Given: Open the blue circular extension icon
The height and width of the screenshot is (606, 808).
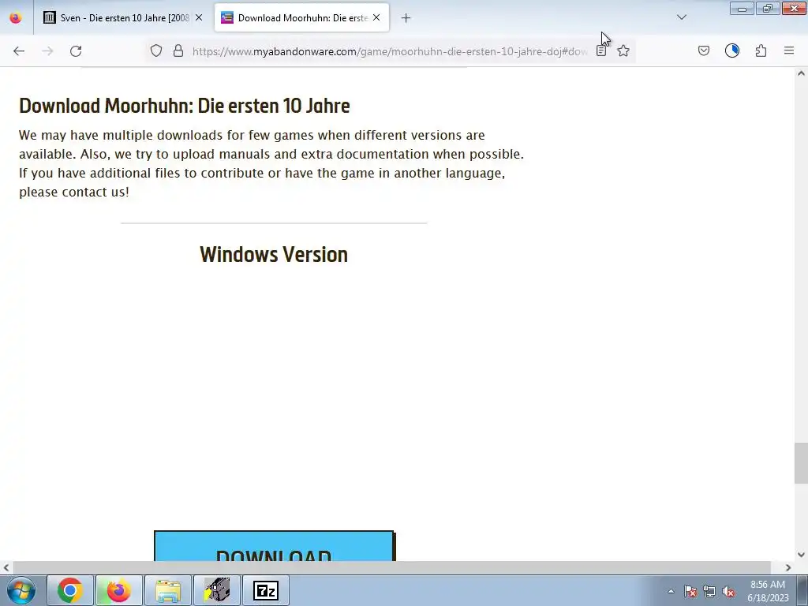Looking at the screenshot, I should pos(732,50).
